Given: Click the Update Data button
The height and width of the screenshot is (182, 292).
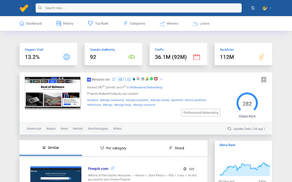Looking at the screenshot, I should 246,129.
